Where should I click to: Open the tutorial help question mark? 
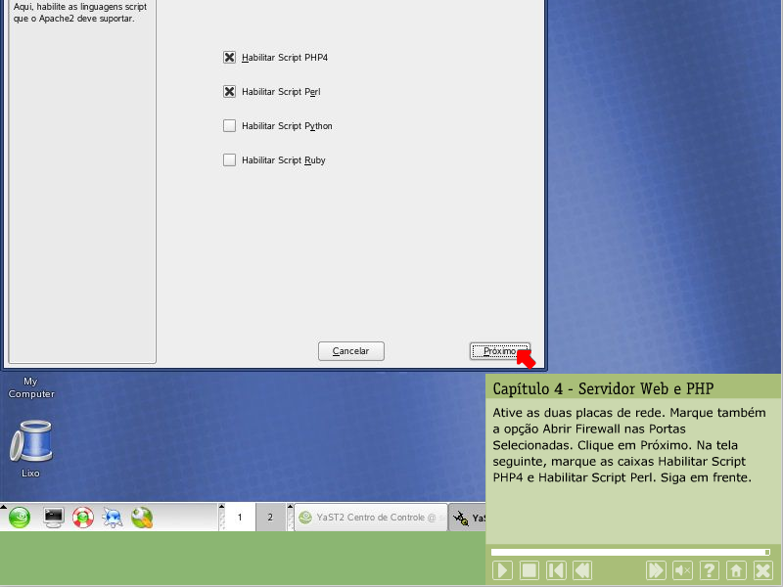710,570
